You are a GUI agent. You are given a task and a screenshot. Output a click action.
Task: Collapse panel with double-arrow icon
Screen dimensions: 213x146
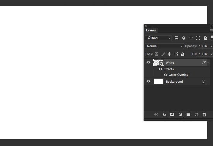212,26
